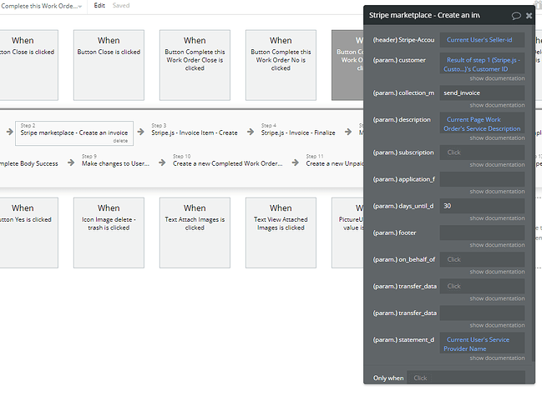
Task: Click the collection_method send_invoice field
Action: [x=482, y=93]
